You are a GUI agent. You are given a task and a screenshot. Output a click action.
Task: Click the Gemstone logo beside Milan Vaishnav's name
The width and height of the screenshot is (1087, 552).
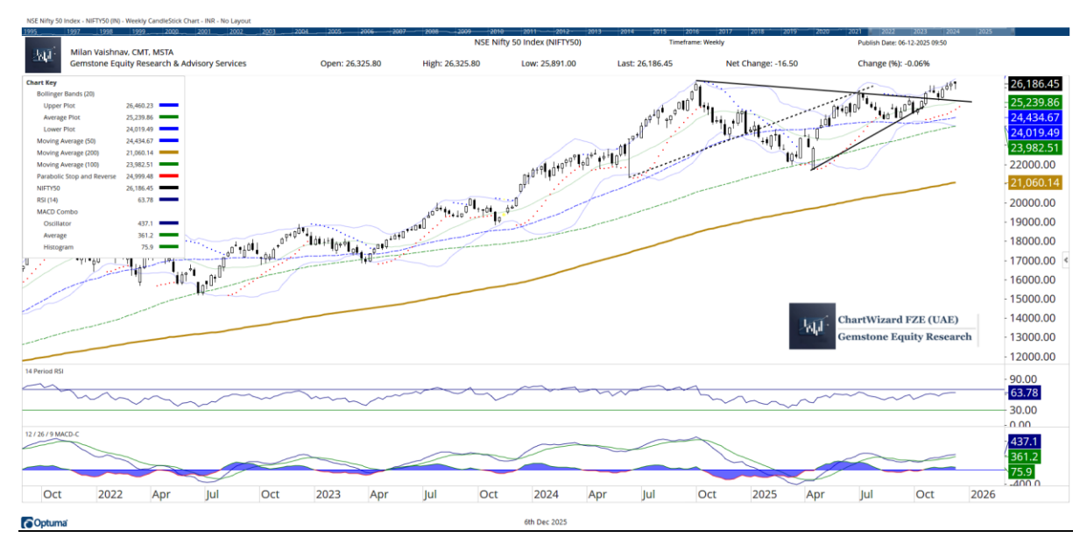coord(43,57)
